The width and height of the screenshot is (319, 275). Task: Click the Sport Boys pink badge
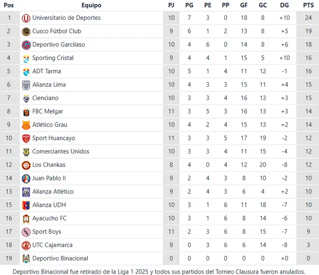click(26, 232)
